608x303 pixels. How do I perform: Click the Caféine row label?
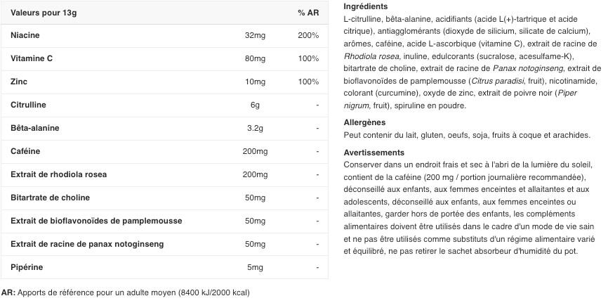25,151
